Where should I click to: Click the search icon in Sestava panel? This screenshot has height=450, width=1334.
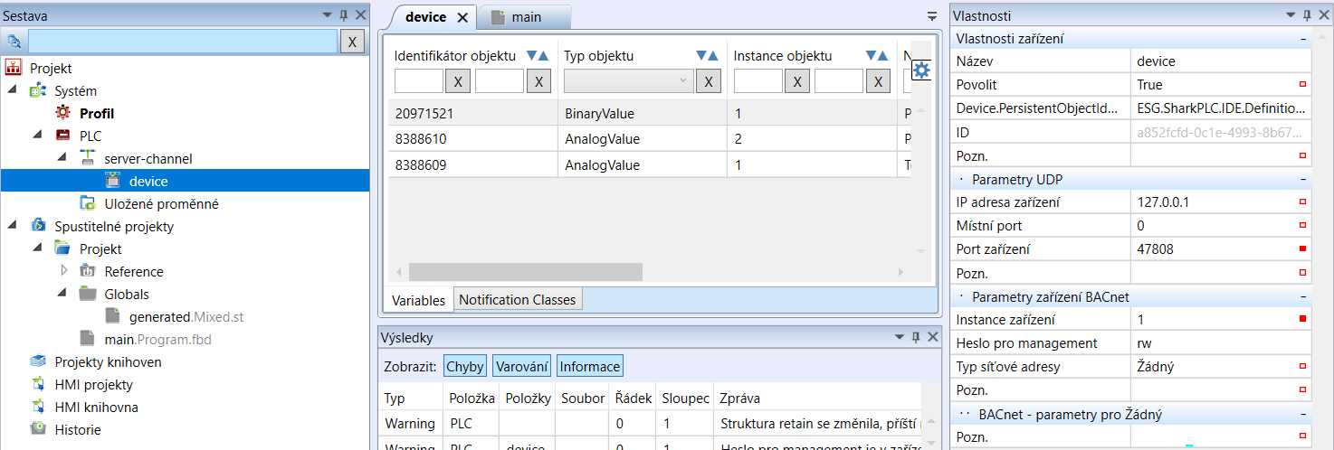(14, 41)
